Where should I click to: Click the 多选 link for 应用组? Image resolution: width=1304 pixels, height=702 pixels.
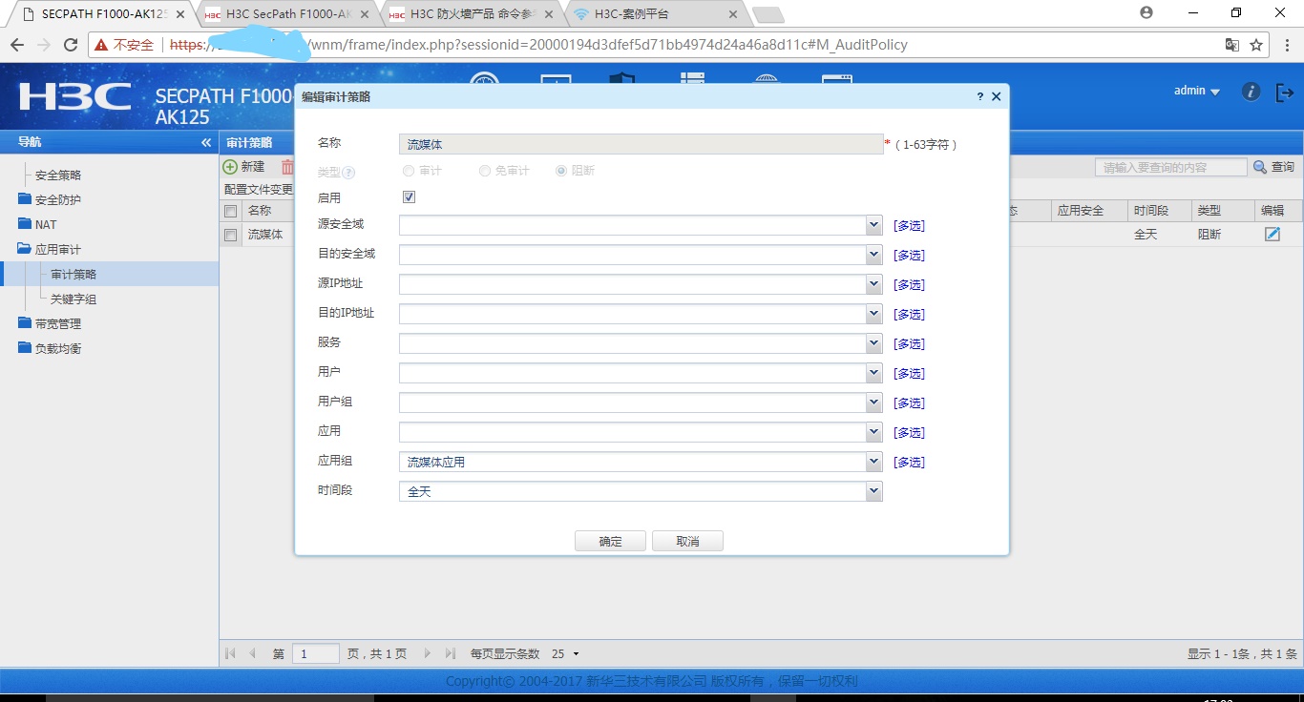point(909,463)
